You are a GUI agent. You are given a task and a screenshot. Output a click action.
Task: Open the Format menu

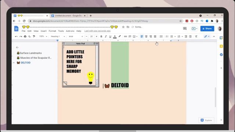pos(52,31)
